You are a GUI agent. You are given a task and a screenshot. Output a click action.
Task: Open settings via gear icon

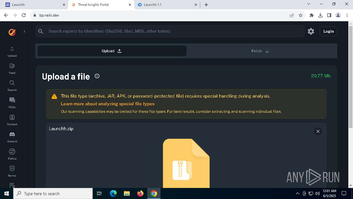tap(311, 31)
